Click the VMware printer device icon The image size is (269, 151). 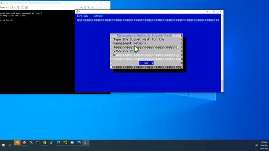coord(92,8)
